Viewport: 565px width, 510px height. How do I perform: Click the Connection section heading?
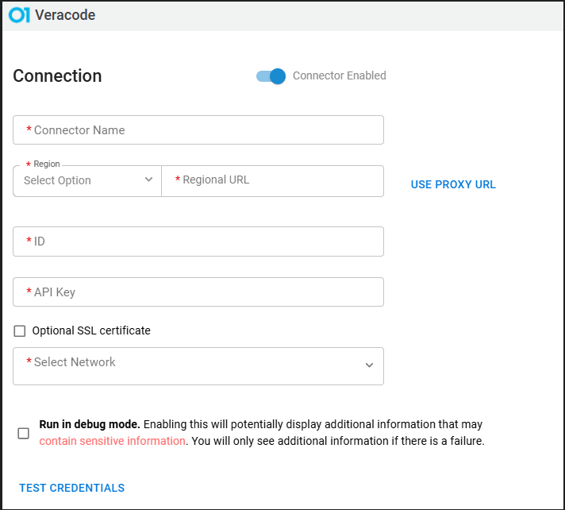(57, 75)
